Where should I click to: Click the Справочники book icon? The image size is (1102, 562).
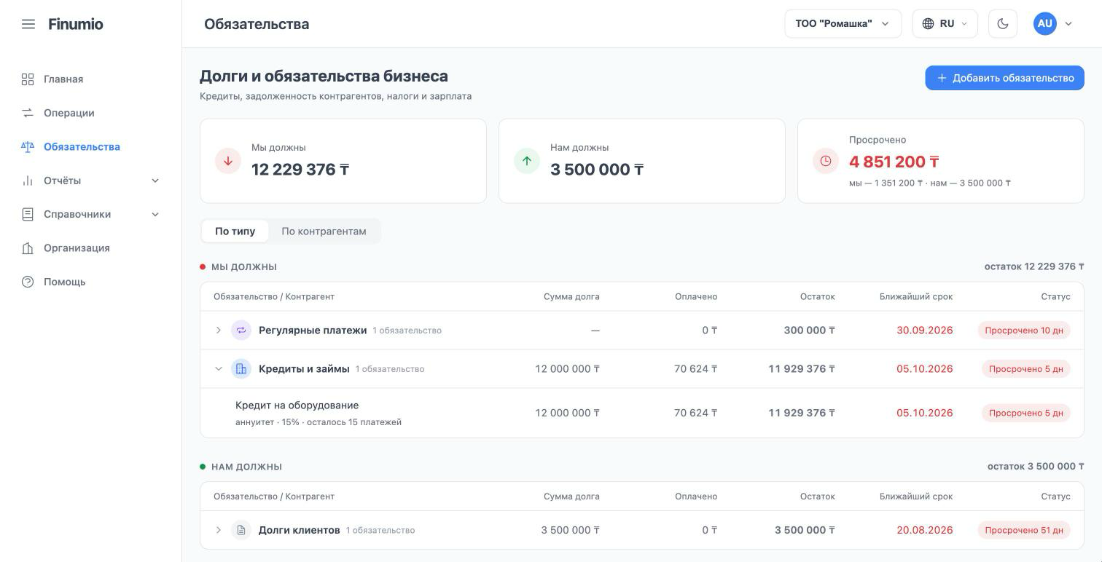tap(28, 214)
